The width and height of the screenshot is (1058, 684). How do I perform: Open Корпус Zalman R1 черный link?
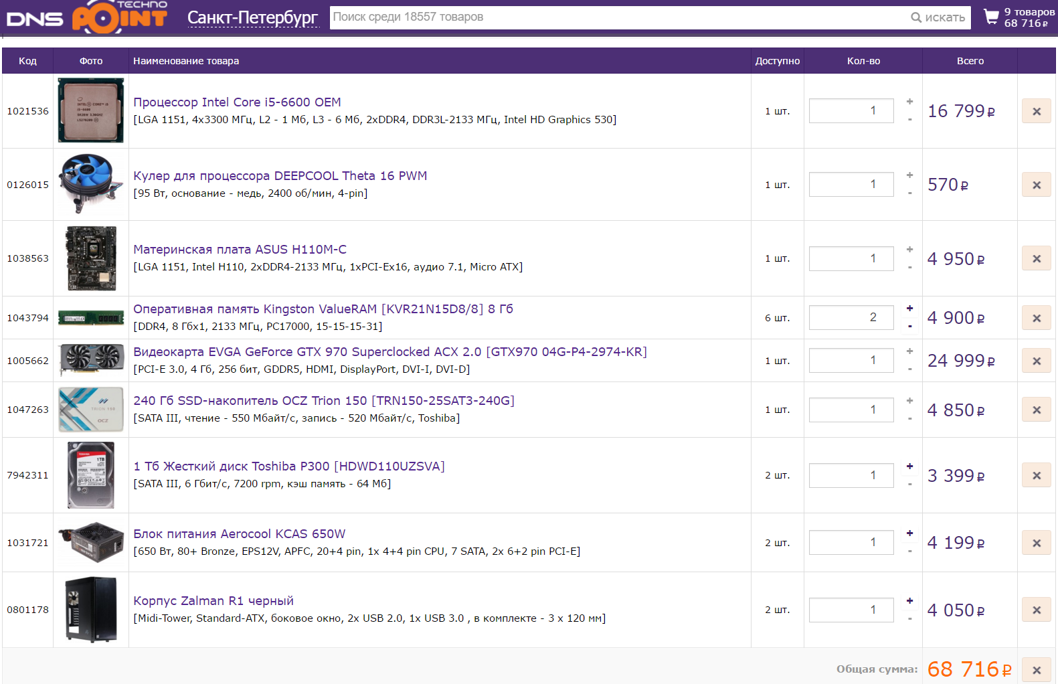click(x=213, y=601)
